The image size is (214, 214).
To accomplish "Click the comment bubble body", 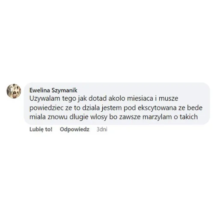I will click(x=117, y=104).
